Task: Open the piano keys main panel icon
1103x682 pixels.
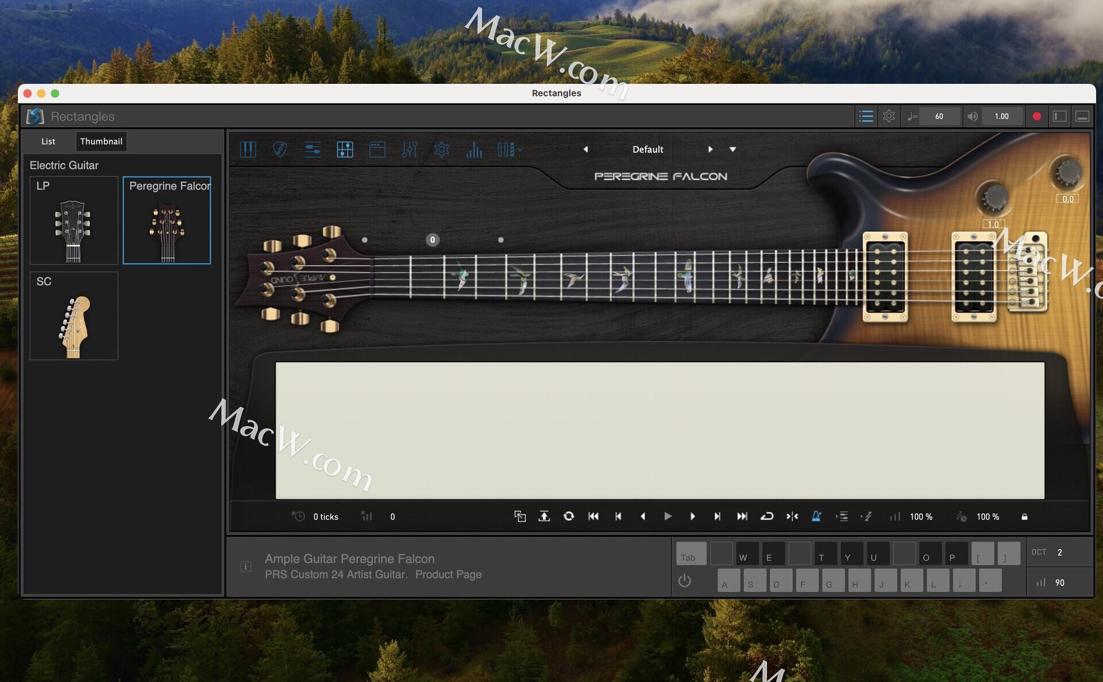Action: tap(248, 150)
